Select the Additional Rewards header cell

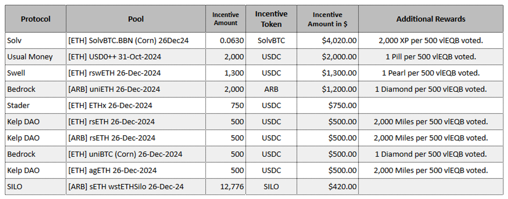pyautogui.click(x=431, y=19)
